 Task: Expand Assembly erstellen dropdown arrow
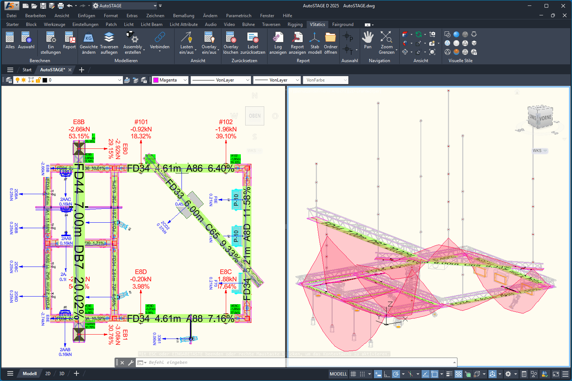pos(144,50)
